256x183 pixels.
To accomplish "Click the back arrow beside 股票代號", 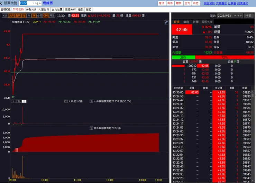I will coord(1,3).
